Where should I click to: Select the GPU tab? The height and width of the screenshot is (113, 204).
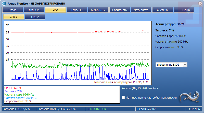pos(55,10)
